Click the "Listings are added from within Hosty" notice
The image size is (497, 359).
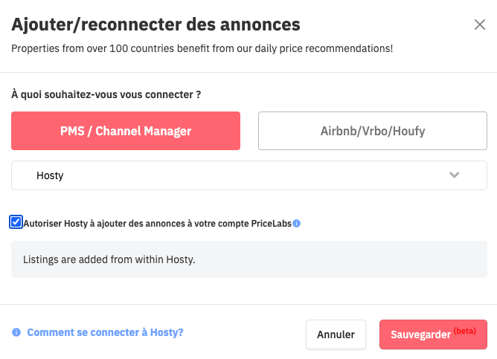click(109, 259)
